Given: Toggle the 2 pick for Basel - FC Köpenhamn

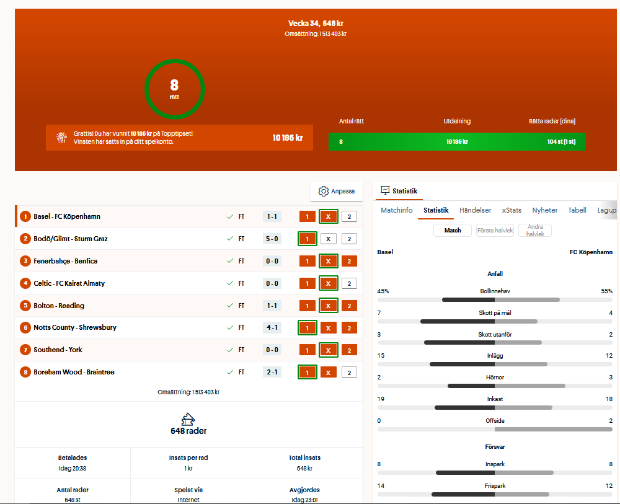Looking at the screenshot, I should coord(349,216).
